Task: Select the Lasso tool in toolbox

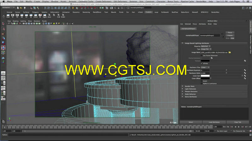Action: (3, 29)
